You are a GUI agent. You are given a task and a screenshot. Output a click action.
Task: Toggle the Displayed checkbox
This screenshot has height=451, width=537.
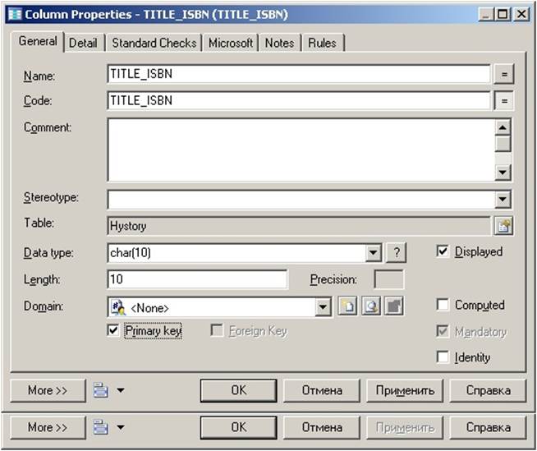442,251
